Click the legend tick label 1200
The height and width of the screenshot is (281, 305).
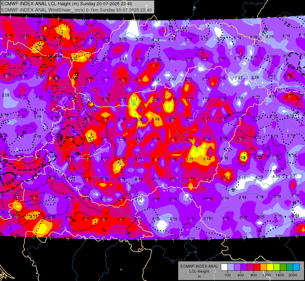266,275
